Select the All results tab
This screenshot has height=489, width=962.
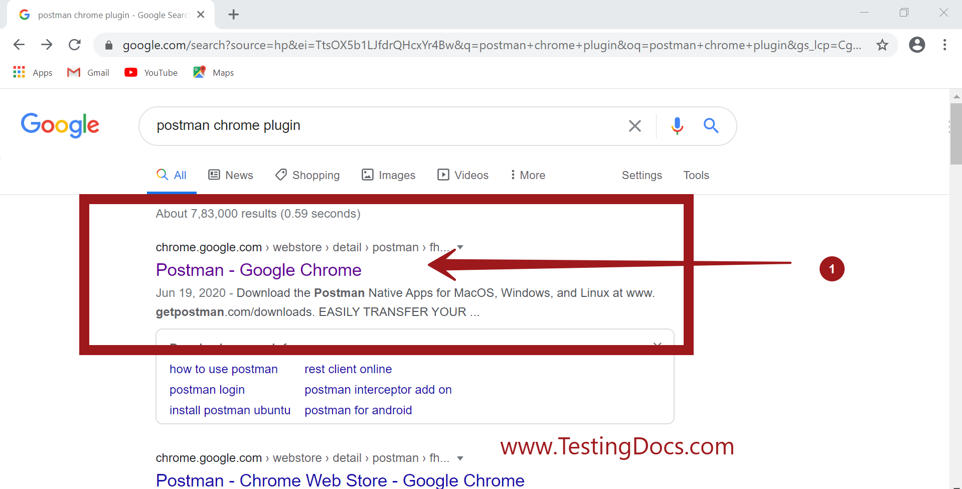tap(172, 175)
